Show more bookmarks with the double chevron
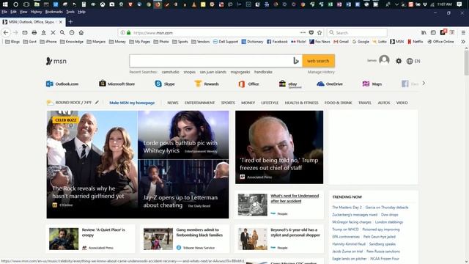The image size is (469, 264). [x=463, y=42]
